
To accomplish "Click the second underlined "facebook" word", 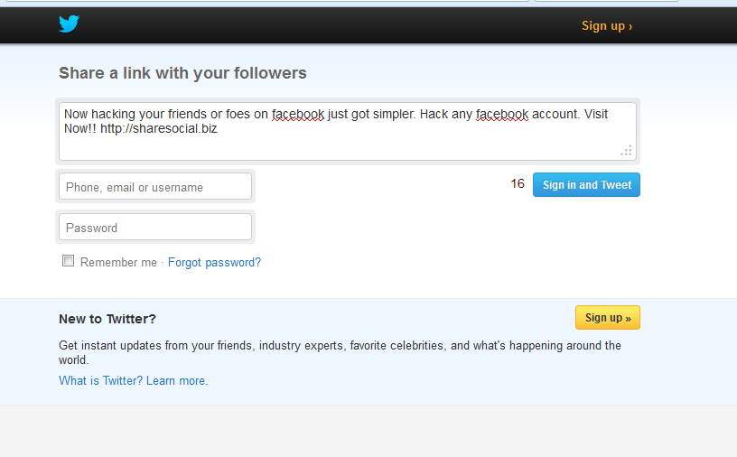I will [501, 115].
